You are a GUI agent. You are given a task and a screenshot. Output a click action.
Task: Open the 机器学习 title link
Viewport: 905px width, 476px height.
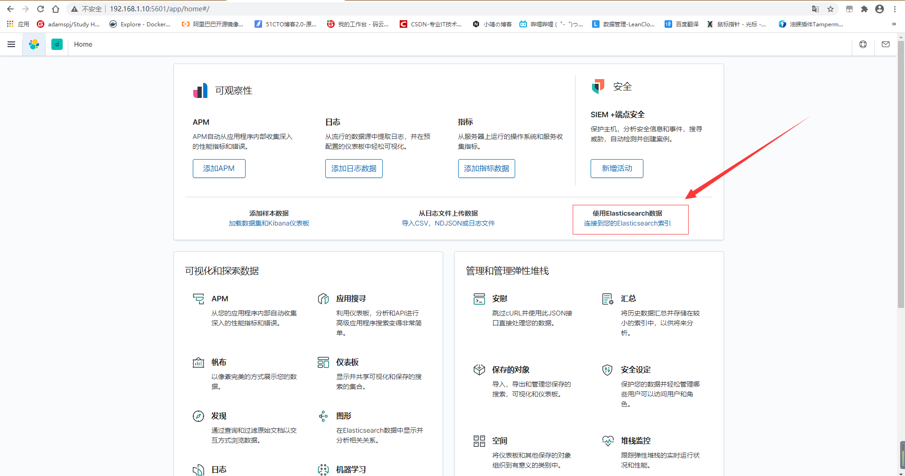pos(351,469)
